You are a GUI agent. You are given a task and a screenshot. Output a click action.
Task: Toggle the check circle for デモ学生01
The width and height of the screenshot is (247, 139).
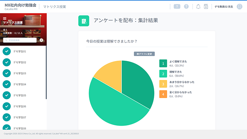(6, 51)
